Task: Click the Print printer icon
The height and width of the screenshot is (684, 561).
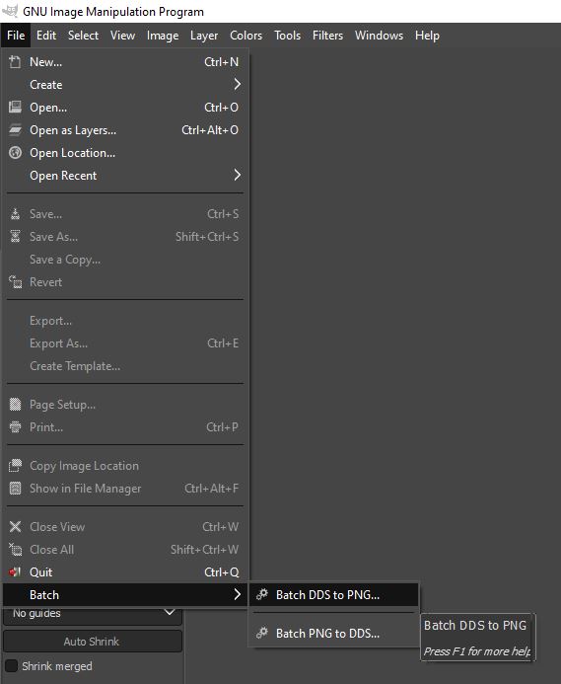Action: 15,427
